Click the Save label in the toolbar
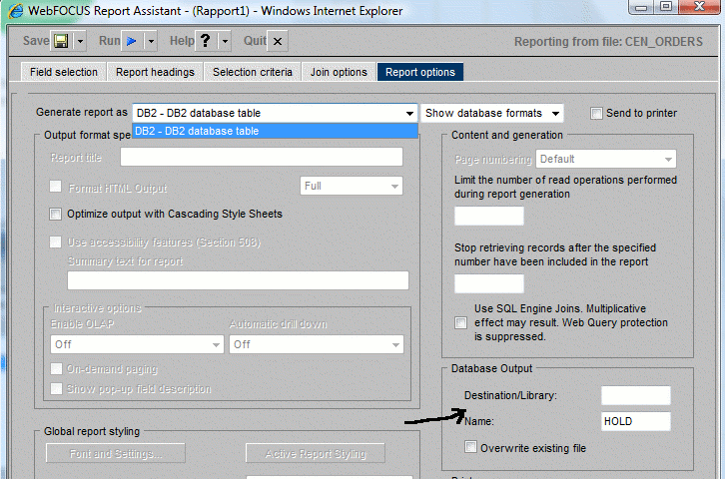This screenshot has width=725, height=479. pos(36,41)
